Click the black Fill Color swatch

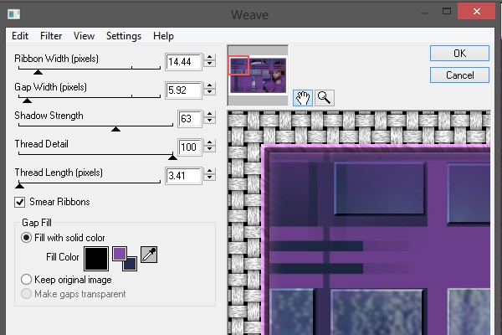(x=96, y=258)
